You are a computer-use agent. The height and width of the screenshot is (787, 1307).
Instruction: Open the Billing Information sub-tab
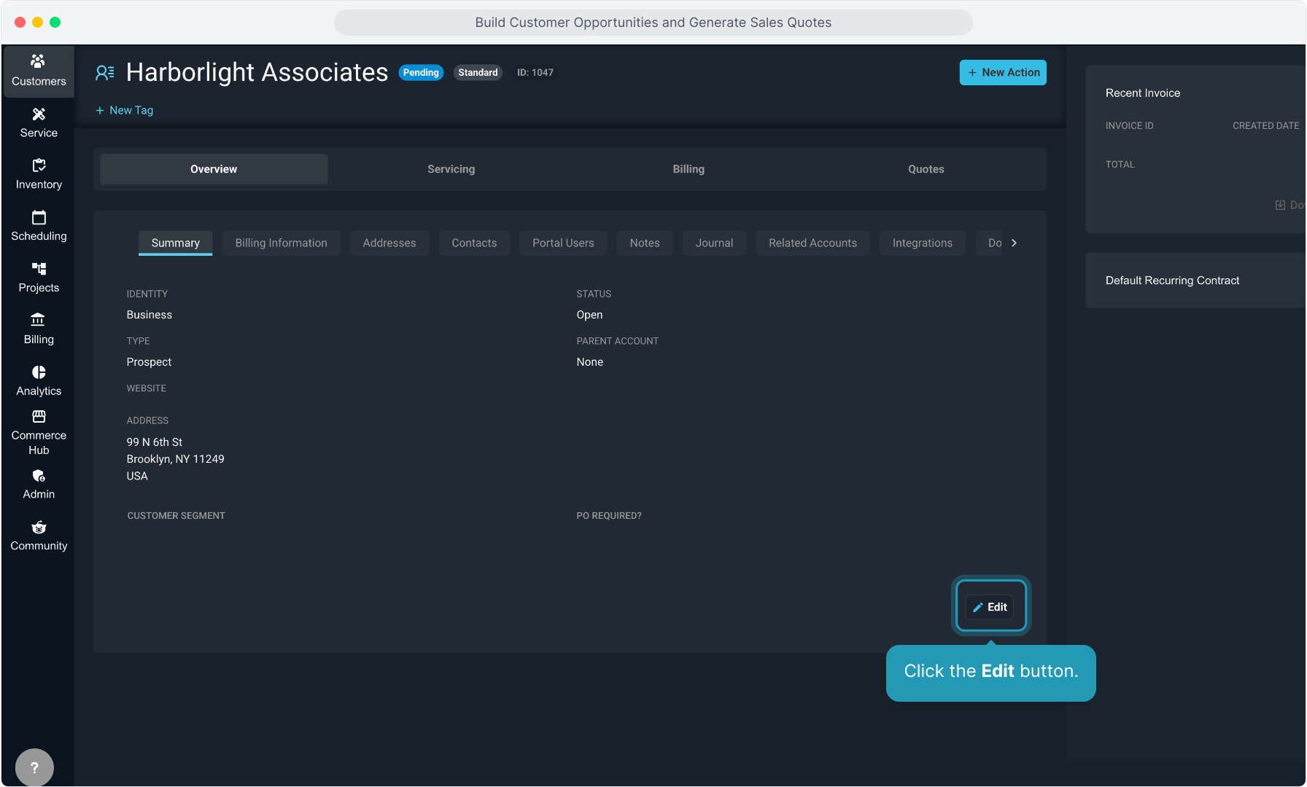point(281,243)
